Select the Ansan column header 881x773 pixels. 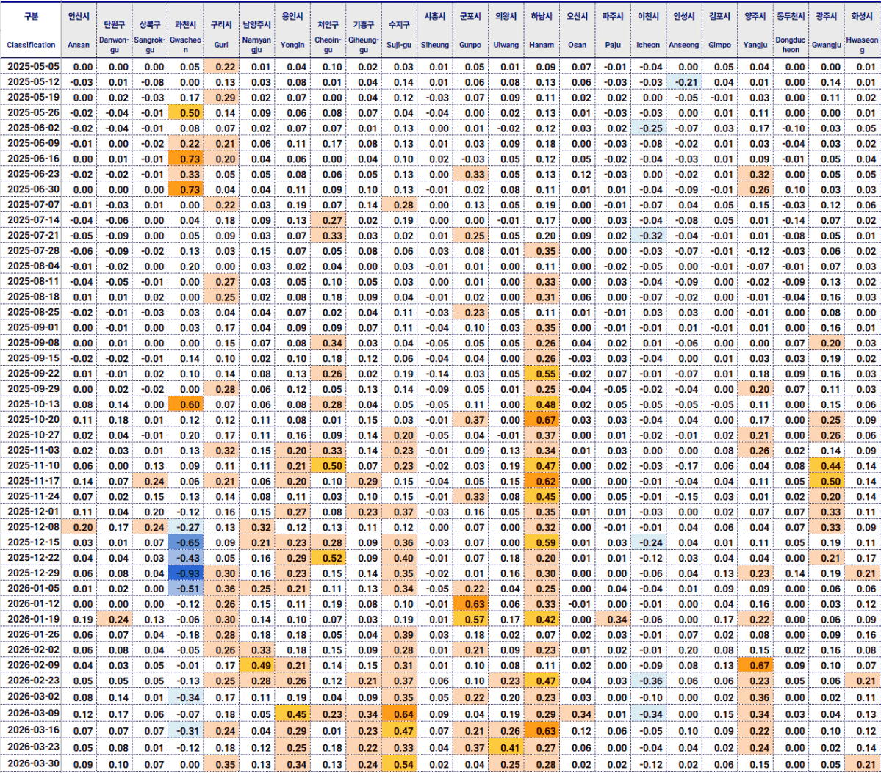pos(79,30)
